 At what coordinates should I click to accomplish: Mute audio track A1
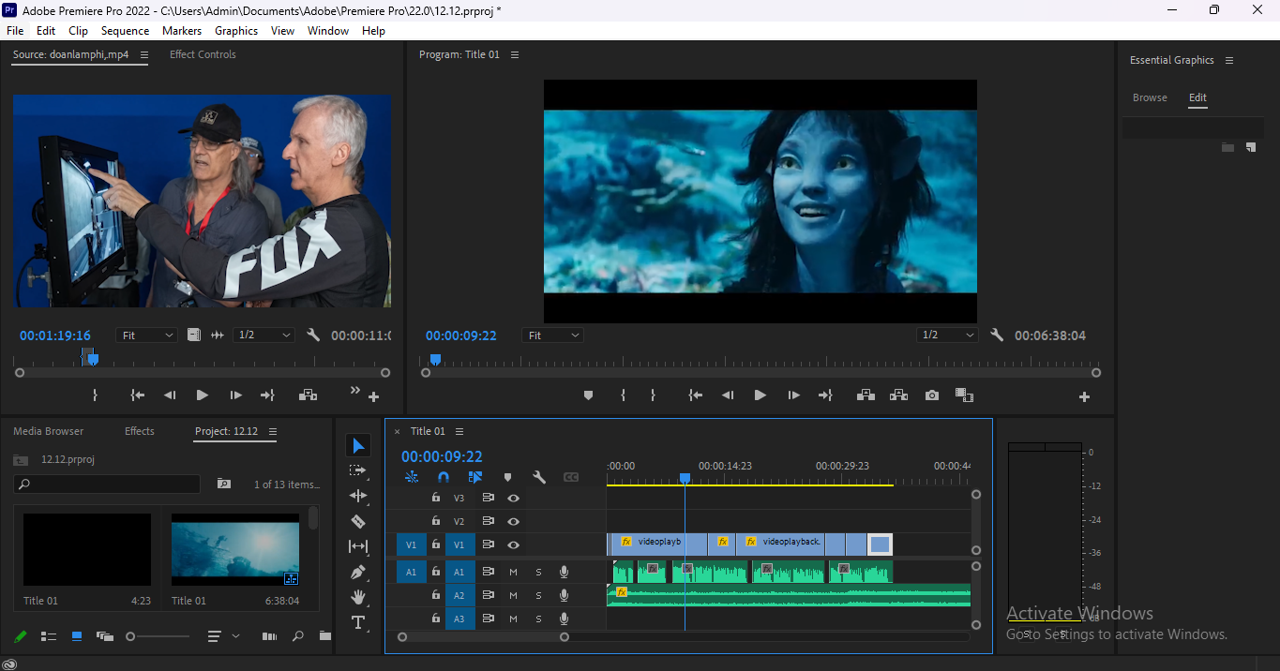[x=513, y=572]
